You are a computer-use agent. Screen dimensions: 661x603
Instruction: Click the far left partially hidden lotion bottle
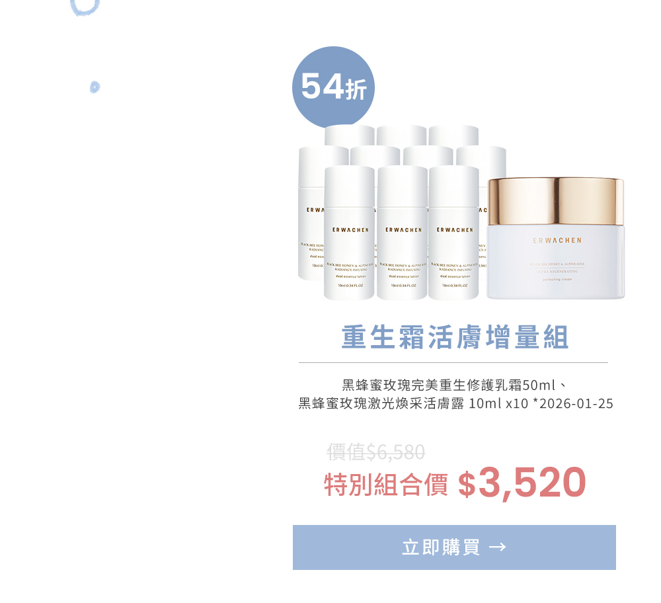[311, 213]
